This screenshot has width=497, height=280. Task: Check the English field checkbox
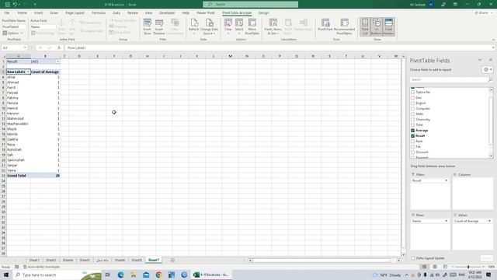click(x=412, y=103)
